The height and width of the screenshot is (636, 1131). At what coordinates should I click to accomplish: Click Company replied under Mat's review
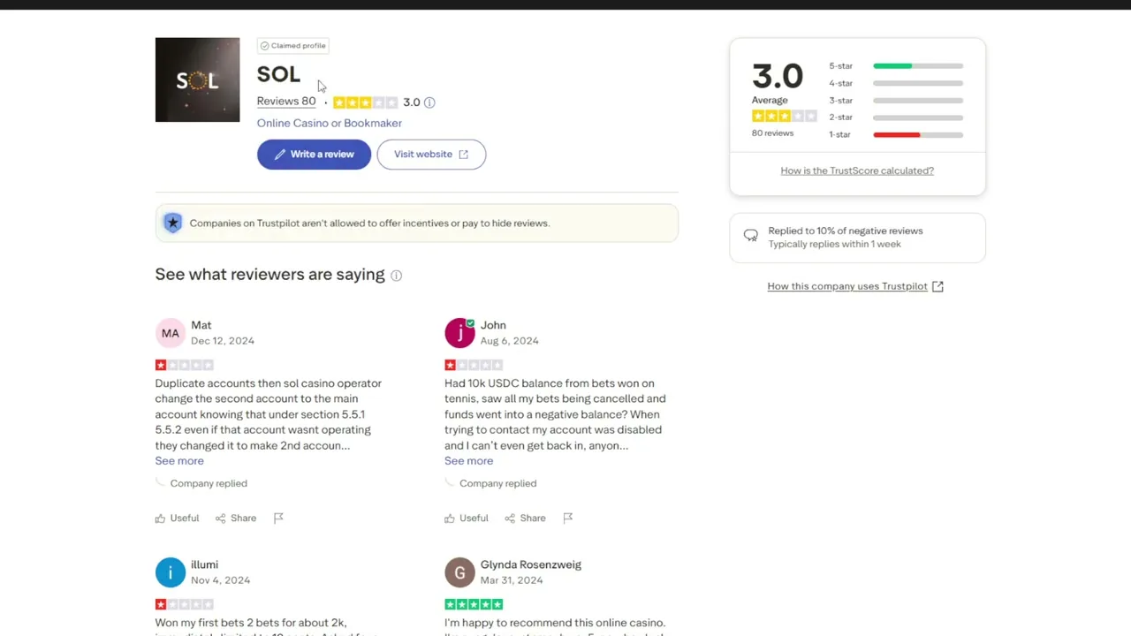pyautogui.click(x=209, y=483)
